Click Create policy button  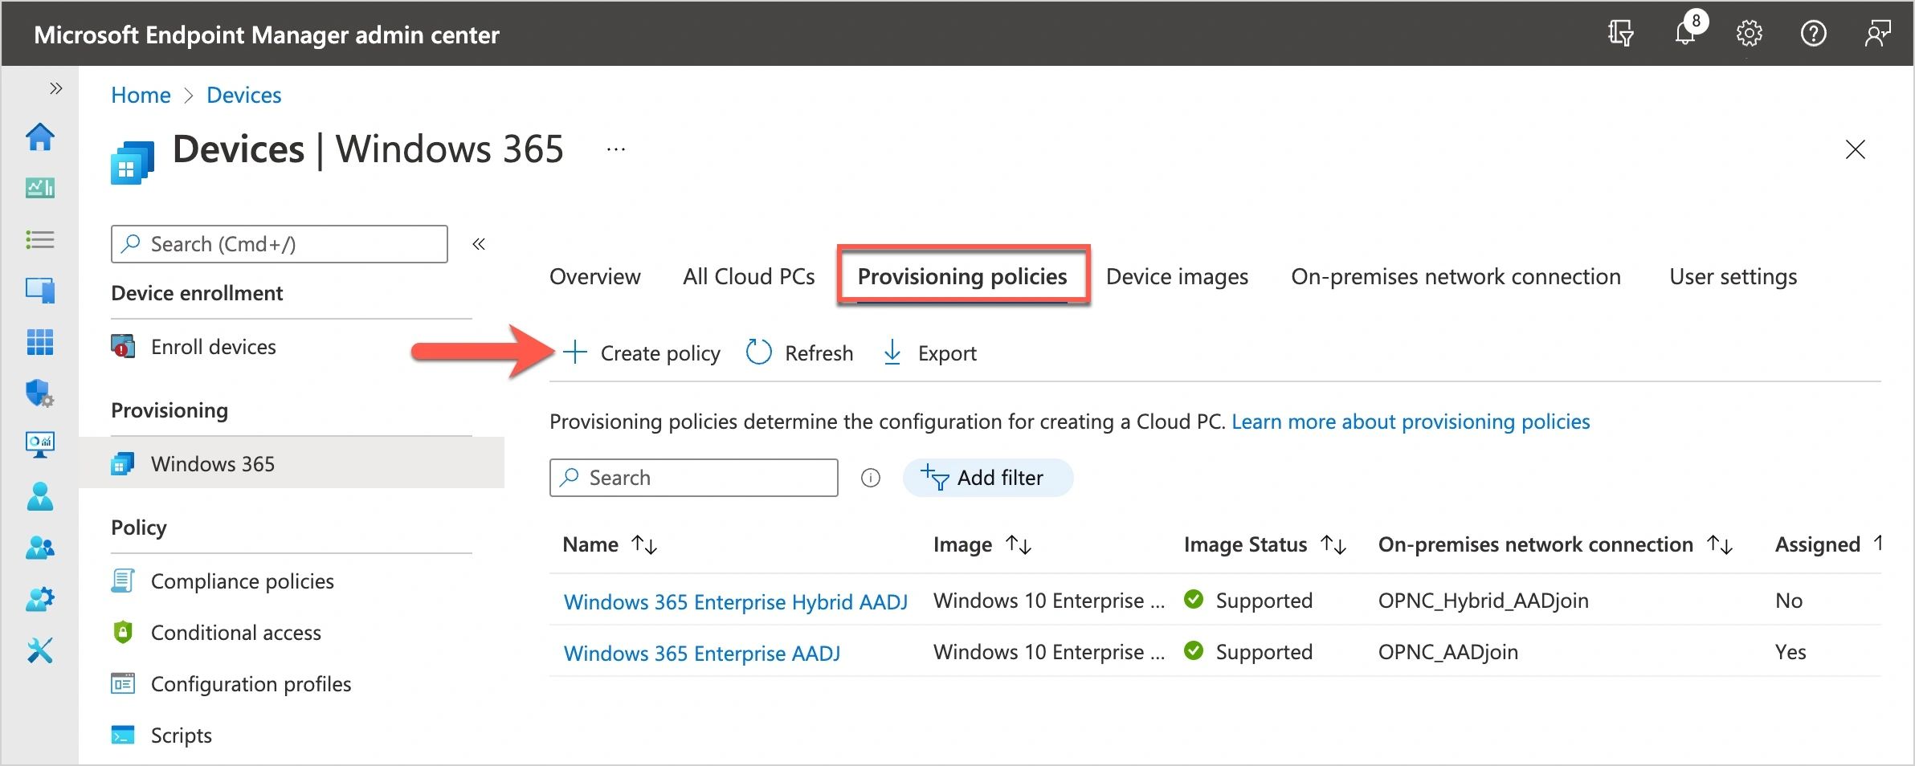point(642,353)
